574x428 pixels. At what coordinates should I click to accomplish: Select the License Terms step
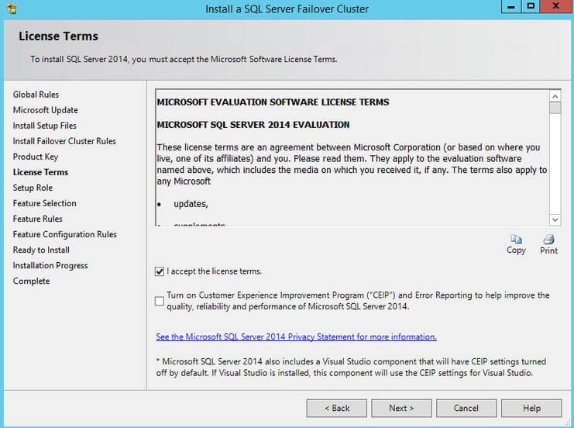point(40,172)
